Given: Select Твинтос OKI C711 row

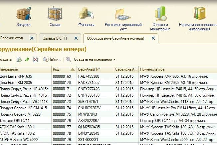Looking at the screenshot, I should pyautogui.click(x=108, y=121).
